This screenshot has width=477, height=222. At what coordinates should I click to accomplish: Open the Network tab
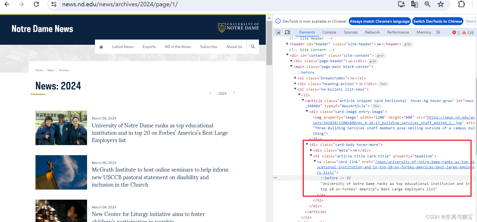point(372,32)
